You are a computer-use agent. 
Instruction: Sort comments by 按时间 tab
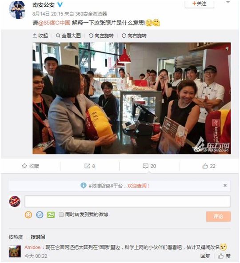pyautogui.click(x=38, y=237)
